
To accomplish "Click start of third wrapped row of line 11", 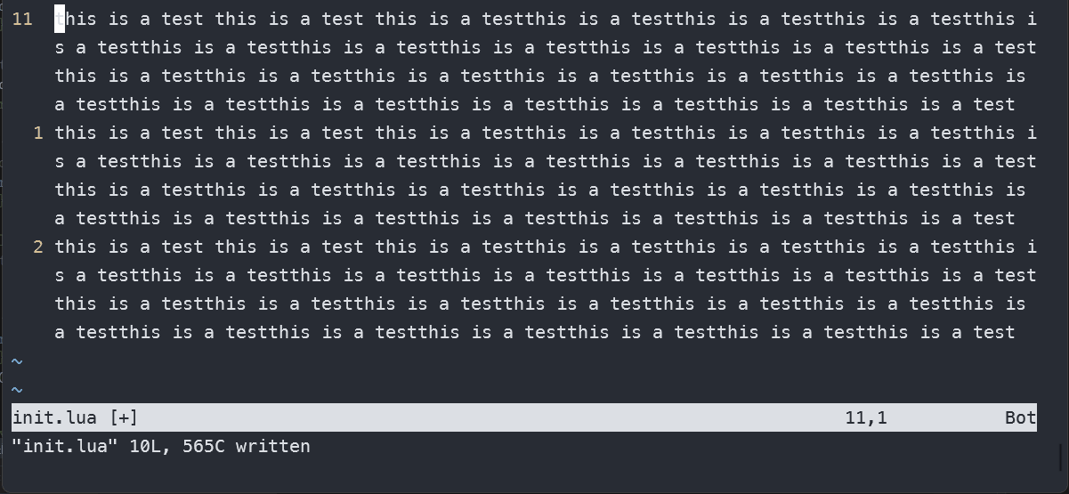I will point(60,76).
